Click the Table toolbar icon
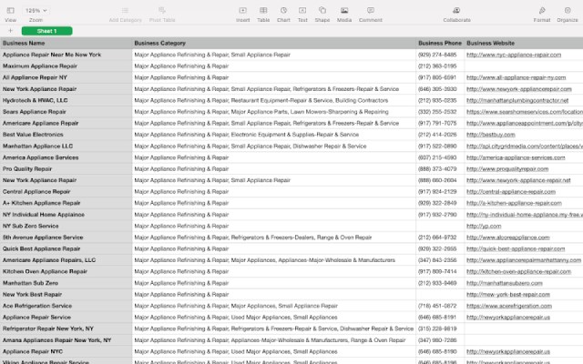Viewport: 583px width, 364px height. point(263,10)
